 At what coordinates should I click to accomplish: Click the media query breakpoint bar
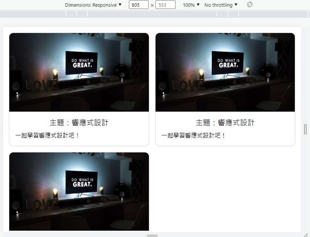(155, 14)
